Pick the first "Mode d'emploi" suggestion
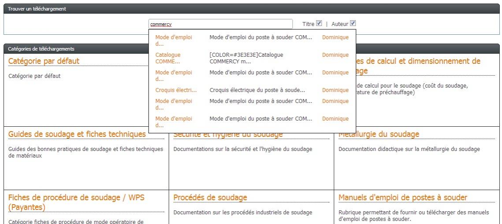502x224 pixels. (x=174, y=40)
